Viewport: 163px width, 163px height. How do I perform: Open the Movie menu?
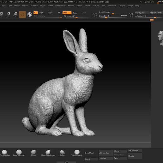tap(43, 6)
